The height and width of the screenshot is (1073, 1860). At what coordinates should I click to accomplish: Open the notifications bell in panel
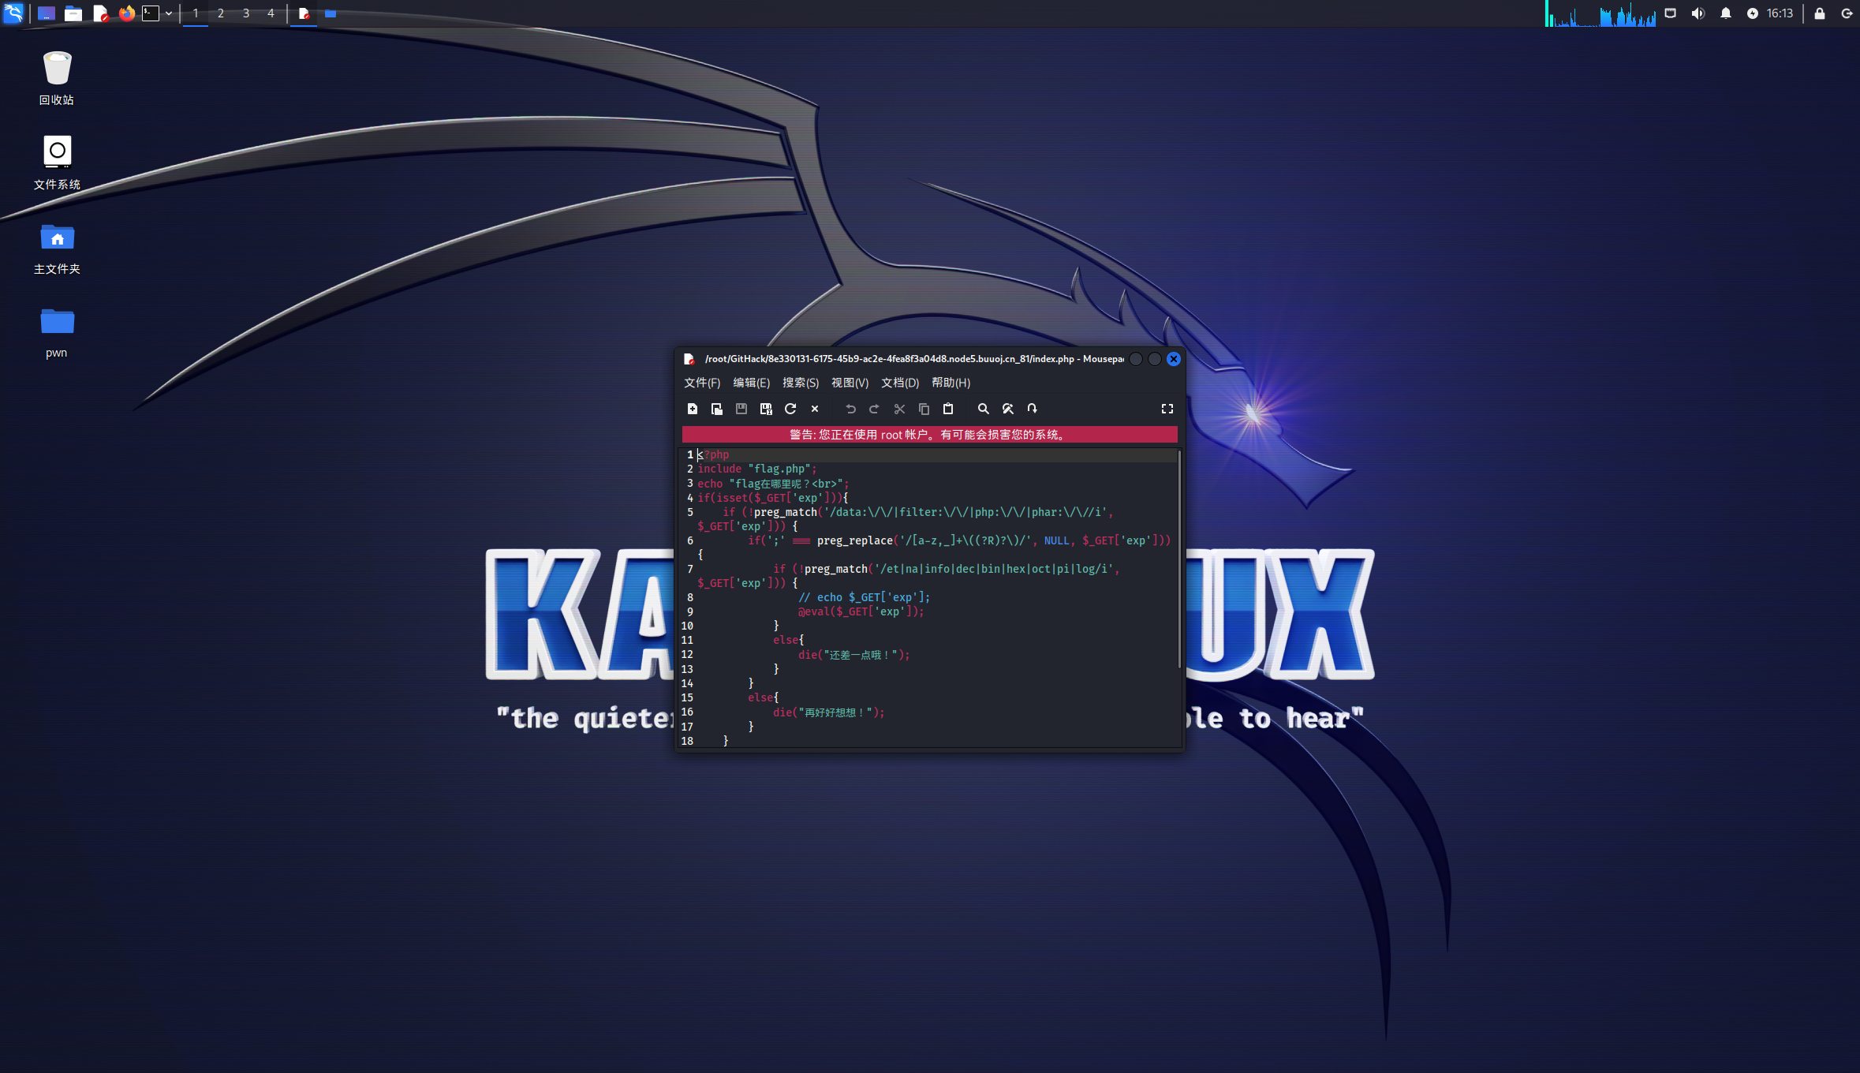click(1725, 13)
